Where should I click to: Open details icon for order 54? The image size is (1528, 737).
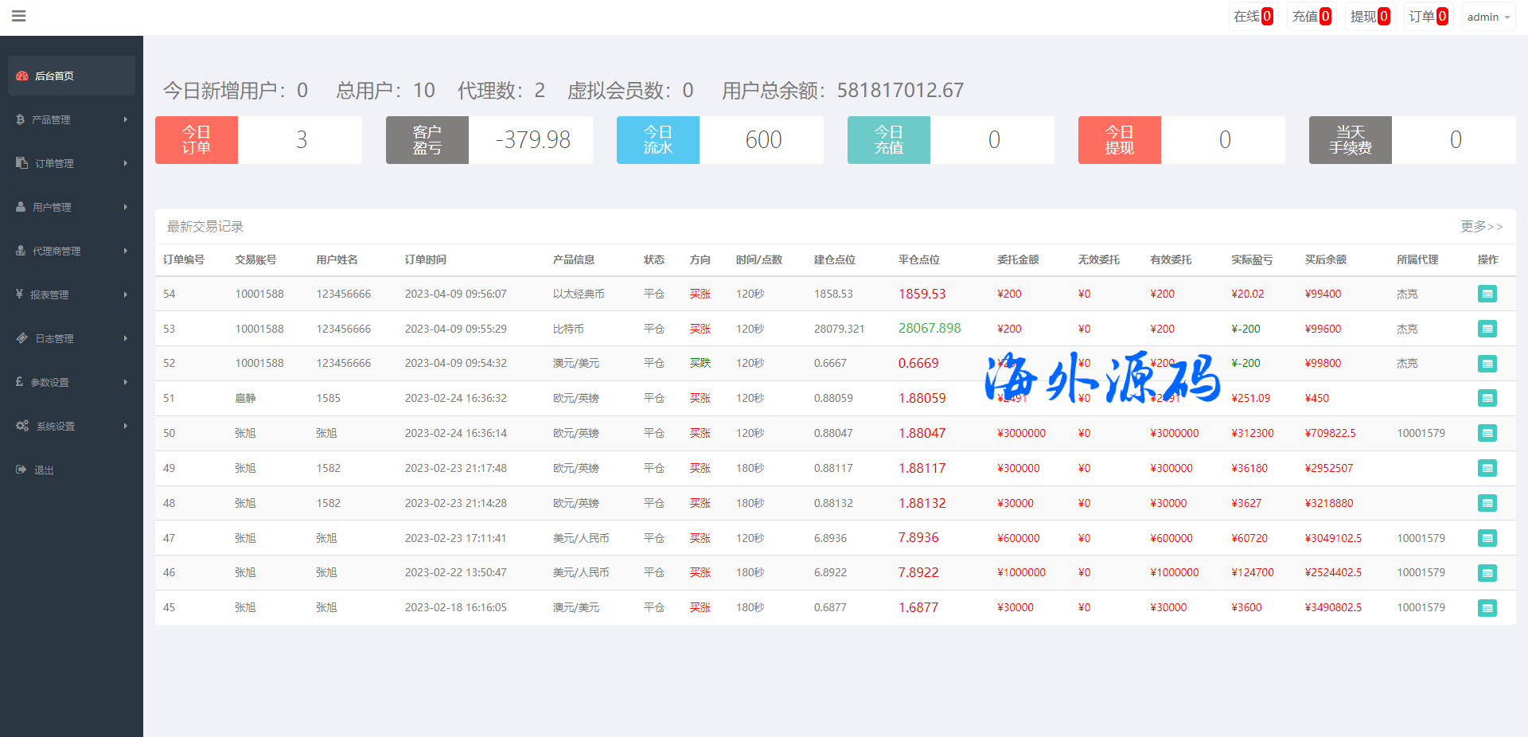coord(1487,294)
